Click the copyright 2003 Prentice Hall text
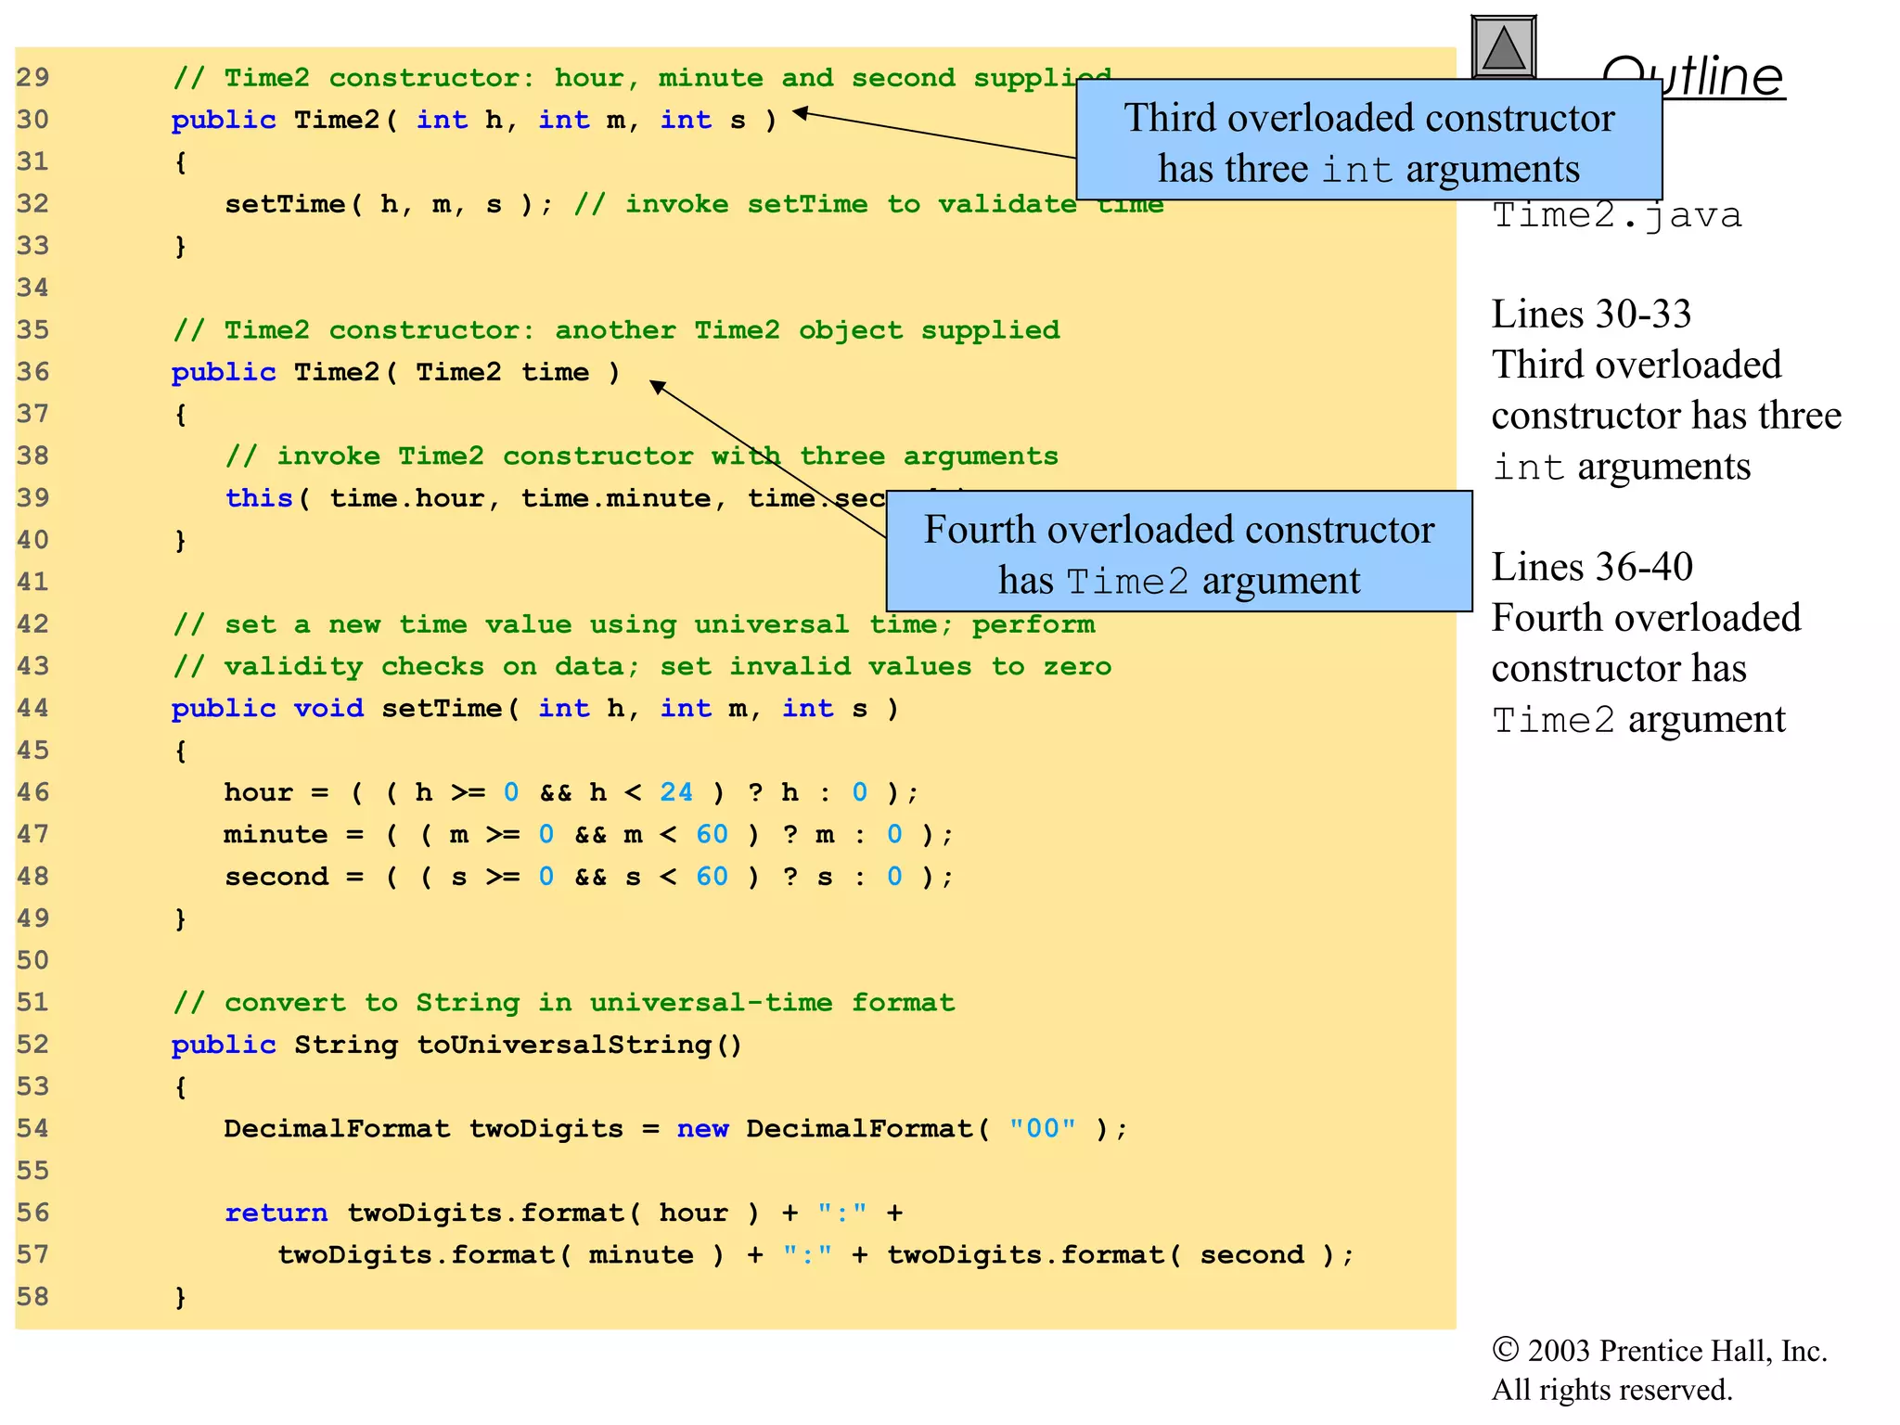 [x=1660, y=1351]
